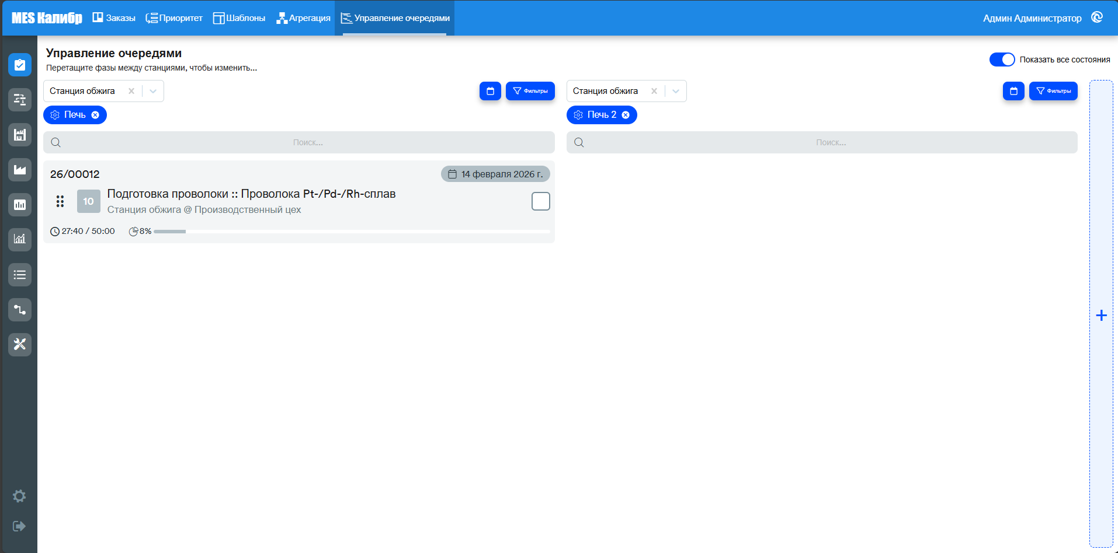Open Админ Администратор user menu

[x=1032, y=18]
